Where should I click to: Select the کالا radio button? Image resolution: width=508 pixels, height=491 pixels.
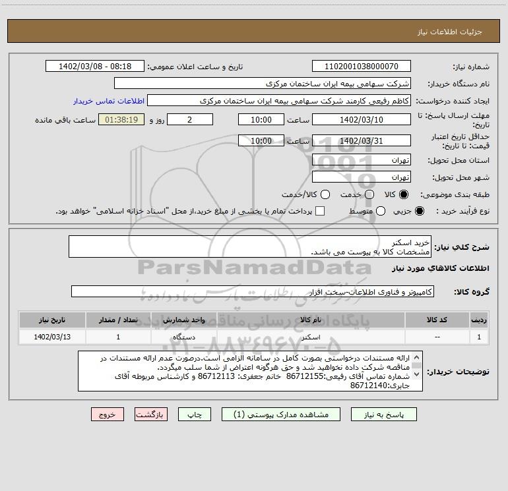click(x=404, y=194)
